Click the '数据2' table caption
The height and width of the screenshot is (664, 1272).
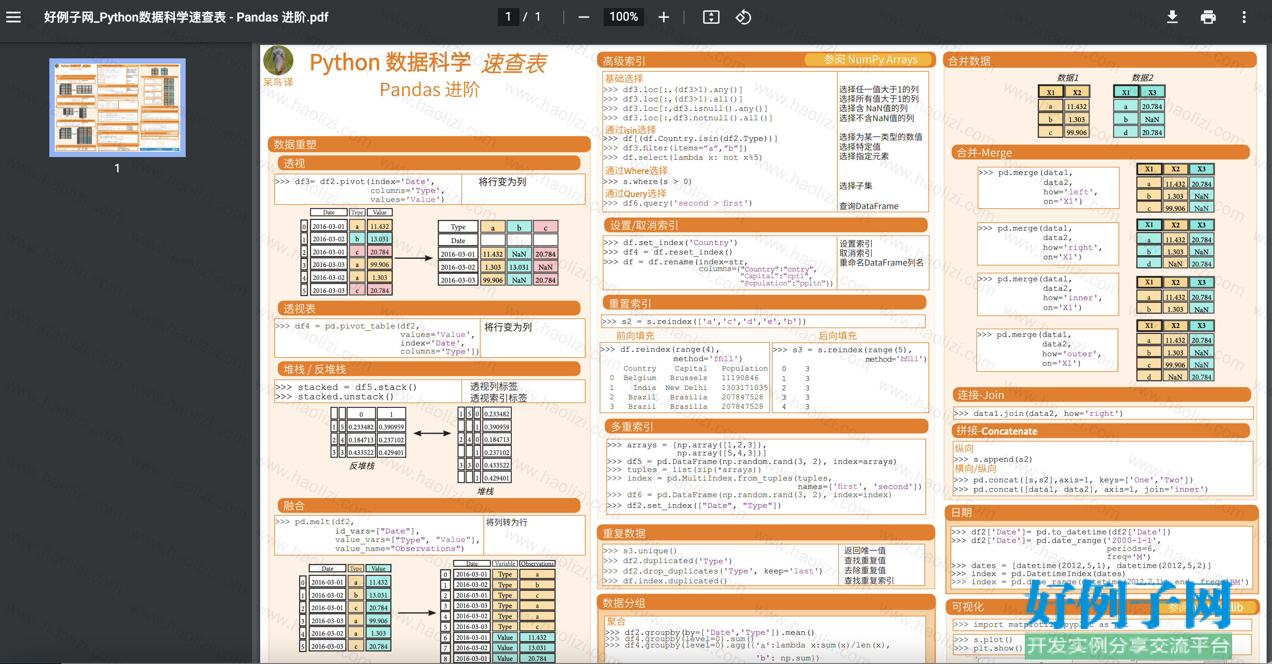pyautogui.click(x=1143, y=78)
